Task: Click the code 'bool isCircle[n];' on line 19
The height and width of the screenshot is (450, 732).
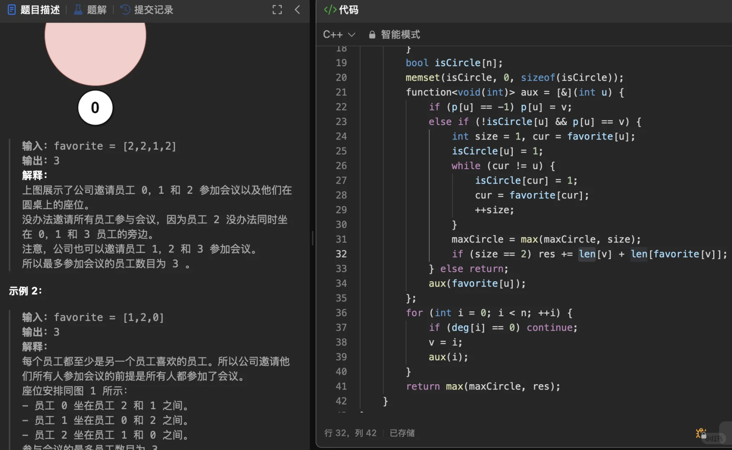Action: 454,63
